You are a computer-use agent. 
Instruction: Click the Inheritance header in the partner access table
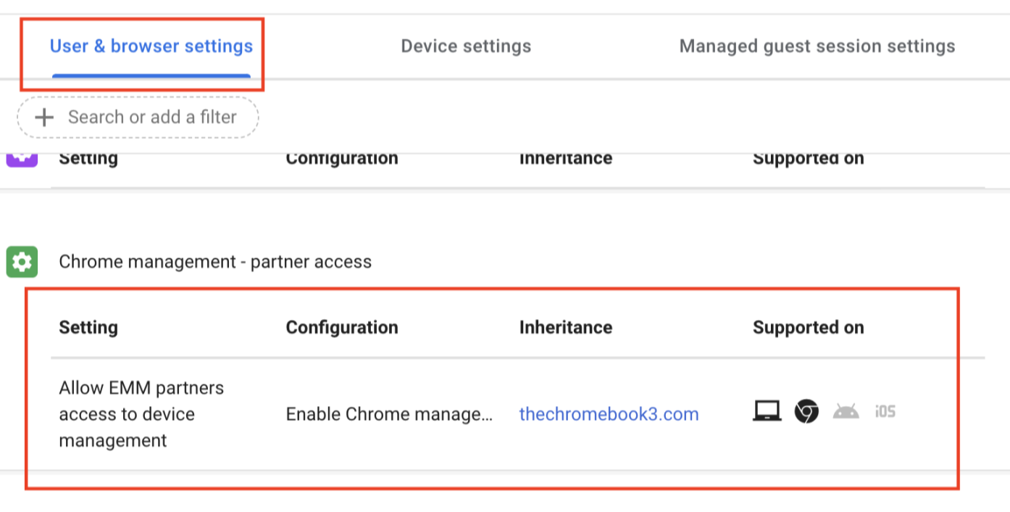565,328
